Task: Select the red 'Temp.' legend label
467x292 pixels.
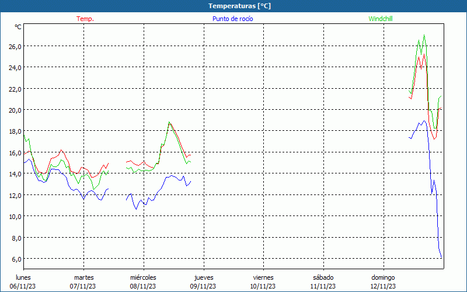Action: 85,19
